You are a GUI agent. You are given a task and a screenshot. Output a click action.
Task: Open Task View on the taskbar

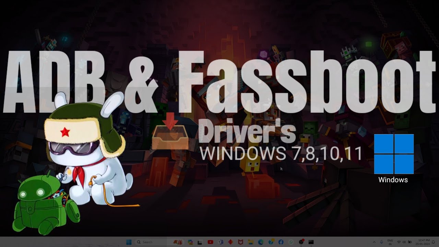click(x=200, y=242)
